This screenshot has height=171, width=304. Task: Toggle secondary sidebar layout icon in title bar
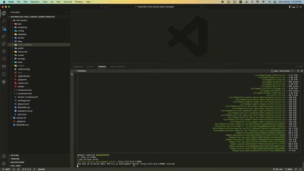click(297, 7)
